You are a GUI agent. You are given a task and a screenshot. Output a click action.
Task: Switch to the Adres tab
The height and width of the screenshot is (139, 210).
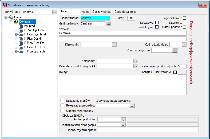(85, 12)
